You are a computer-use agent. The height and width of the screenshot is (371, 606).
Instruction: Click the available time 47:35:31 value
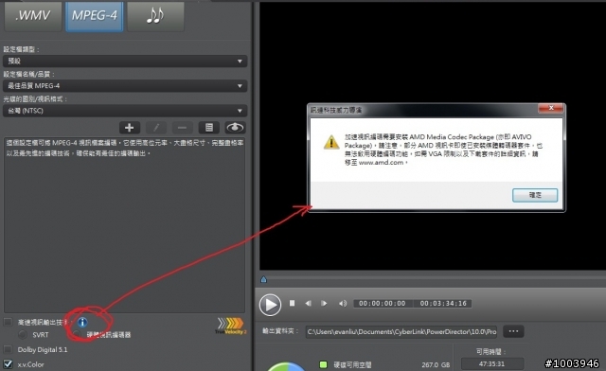[x=492, y=364]
